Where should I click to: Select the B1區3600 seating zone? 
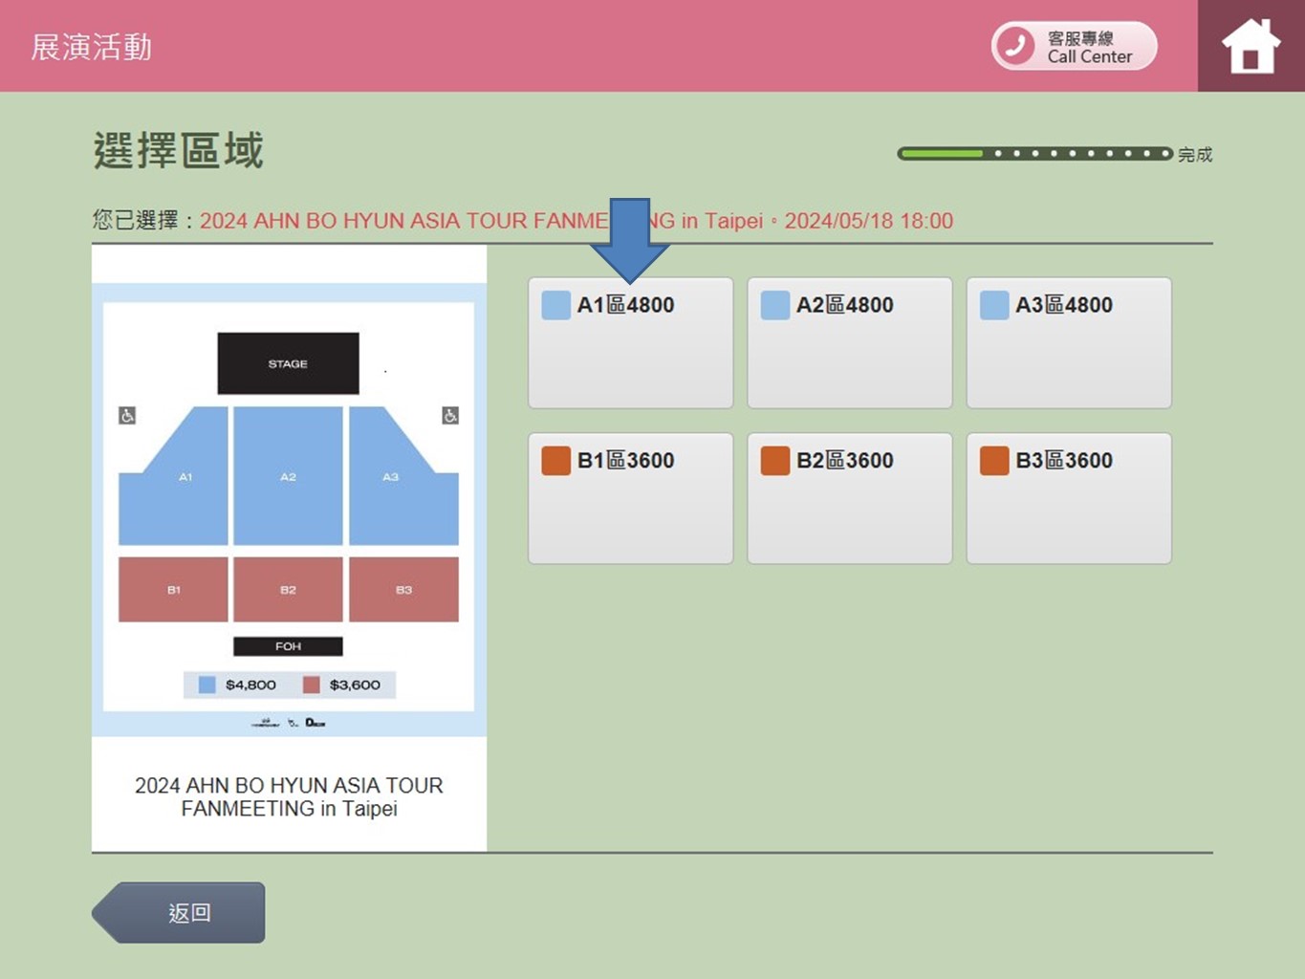pos(631,498)
